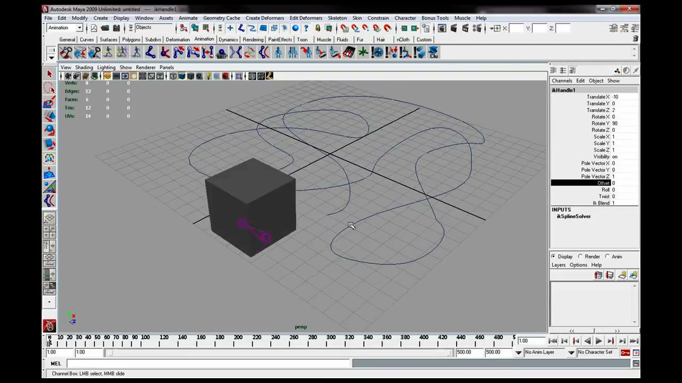Open the selection mask menu arrow beside Objects
Screen dimensions: 682x383
click(x=131, y=28)
